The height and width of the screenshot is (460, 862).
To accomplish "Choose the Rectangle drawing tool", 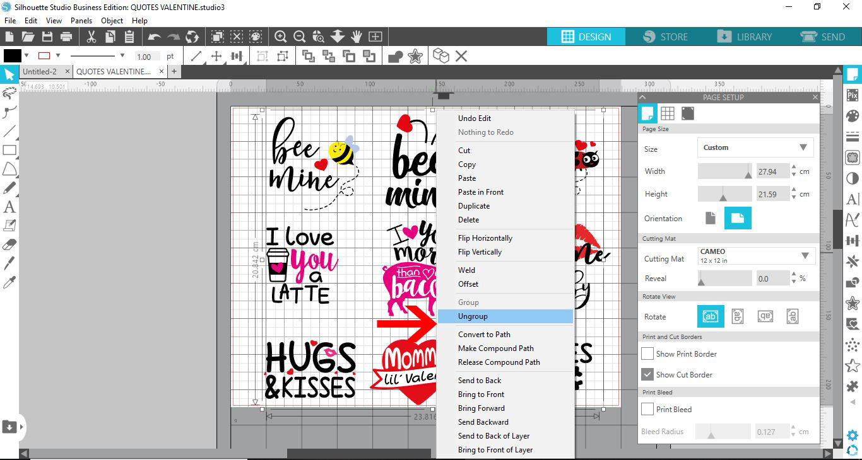I will click(9, 150).
